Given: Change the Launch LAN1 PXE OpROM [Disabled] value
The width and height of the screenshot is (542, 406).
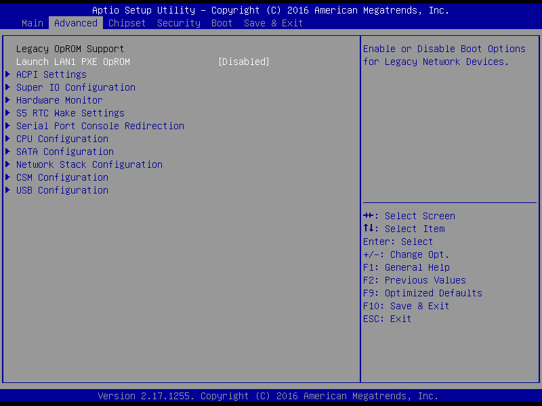Looking at the screenshot, I should [244, 62].
